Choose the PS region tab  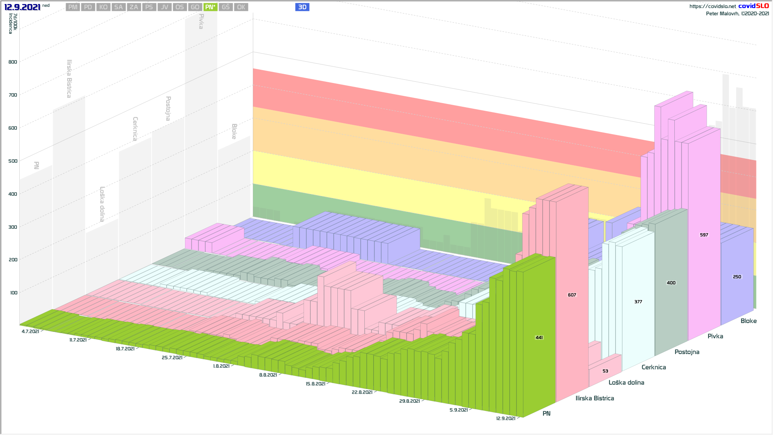coord(149,7)
